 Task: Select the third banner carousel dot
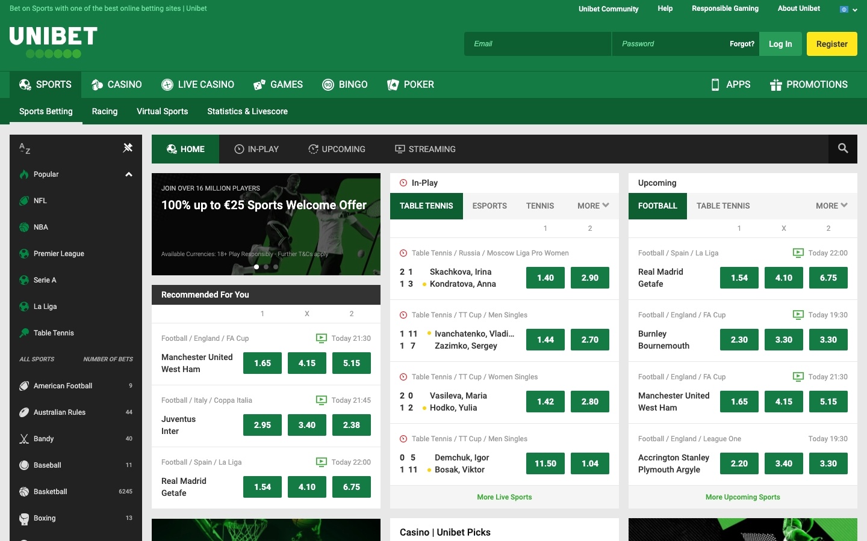[x=276, y=267]
